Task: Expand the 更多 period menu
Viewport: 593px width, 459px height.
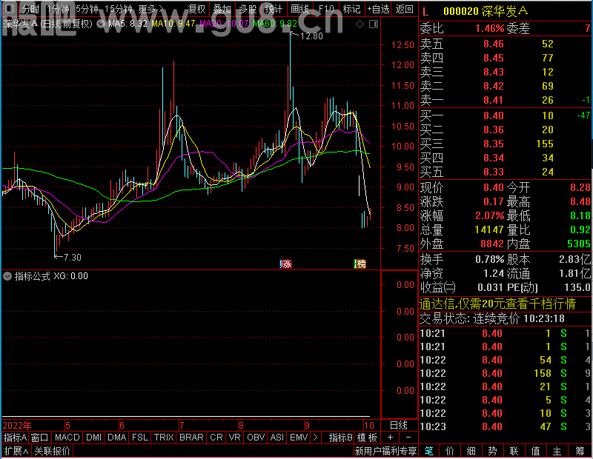Action: (151, 9)
